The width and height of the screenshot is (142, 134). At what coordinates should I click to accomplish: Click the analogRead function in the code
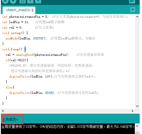pos(25,55)
